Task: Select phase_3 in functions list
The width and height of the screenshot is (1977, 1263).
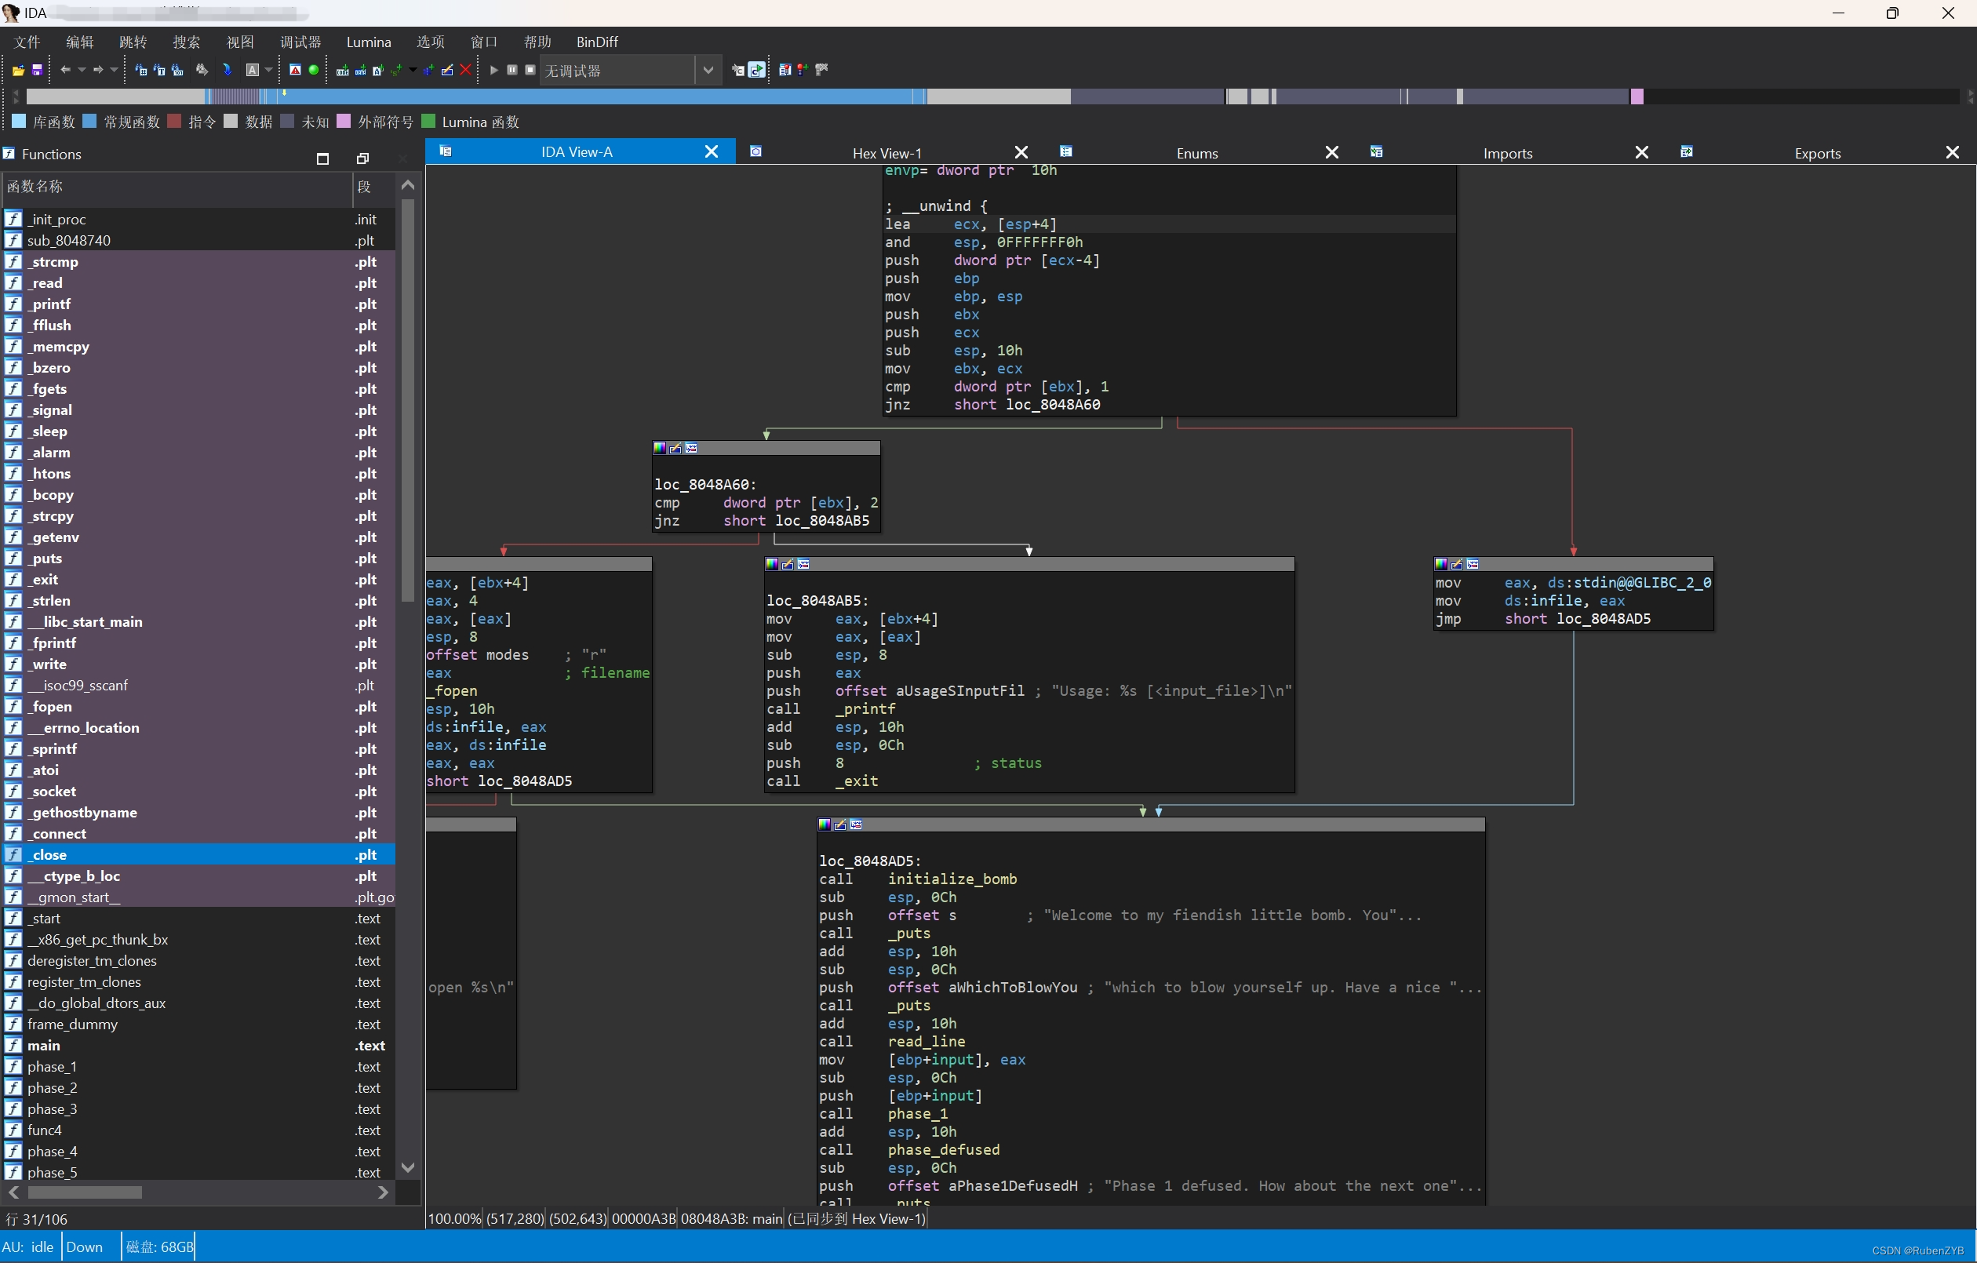Action: pos(53,1108)
